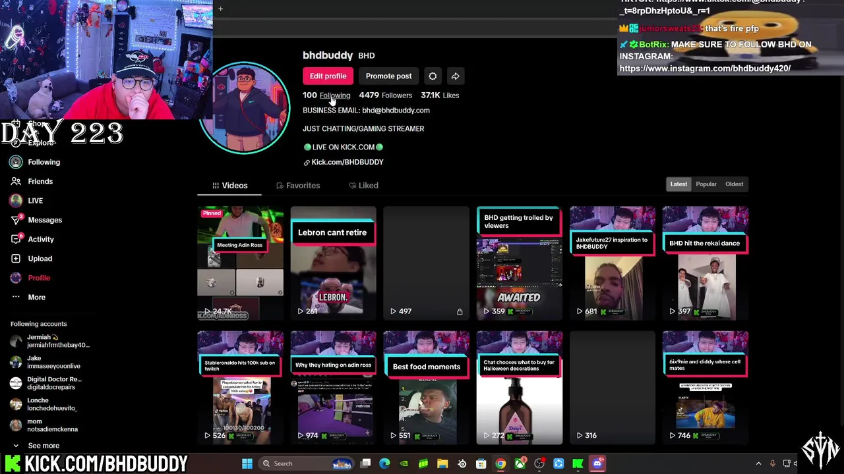Image resolution: width=844 pixels, height=474 pixels.
Task: Click the business email text line
Action: coord(366,111)
